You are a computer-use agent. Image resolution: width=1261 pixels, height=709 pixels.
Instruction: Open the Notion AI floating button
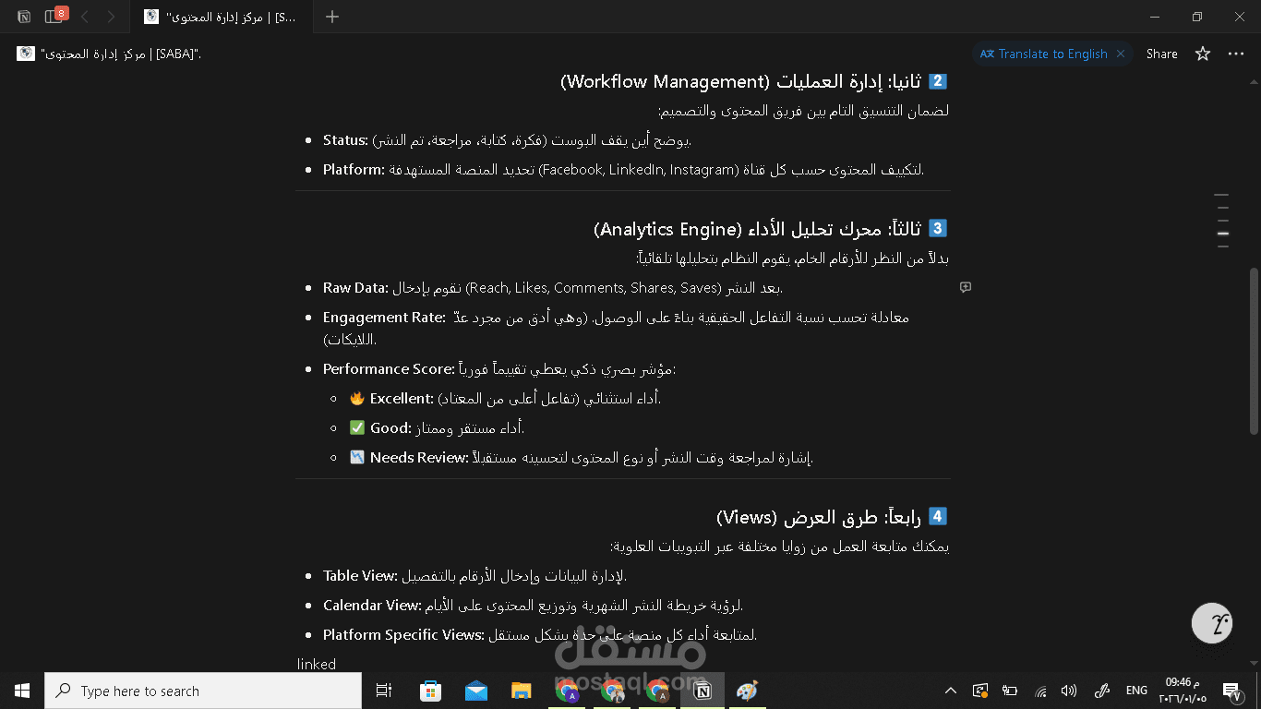click(1212, 623)
